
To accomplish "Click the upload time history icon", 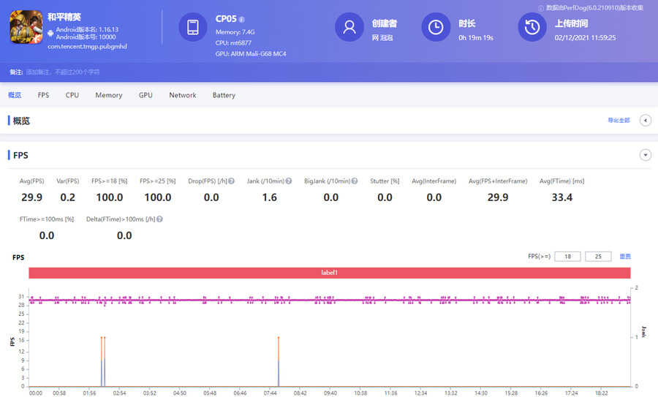I will click(x=532, y=27).
